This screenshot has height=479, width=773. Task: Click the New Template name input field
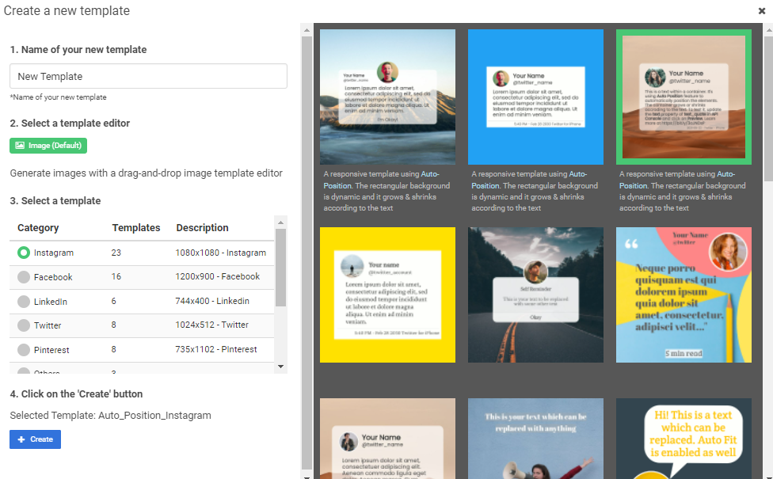[x=148, y=75]
